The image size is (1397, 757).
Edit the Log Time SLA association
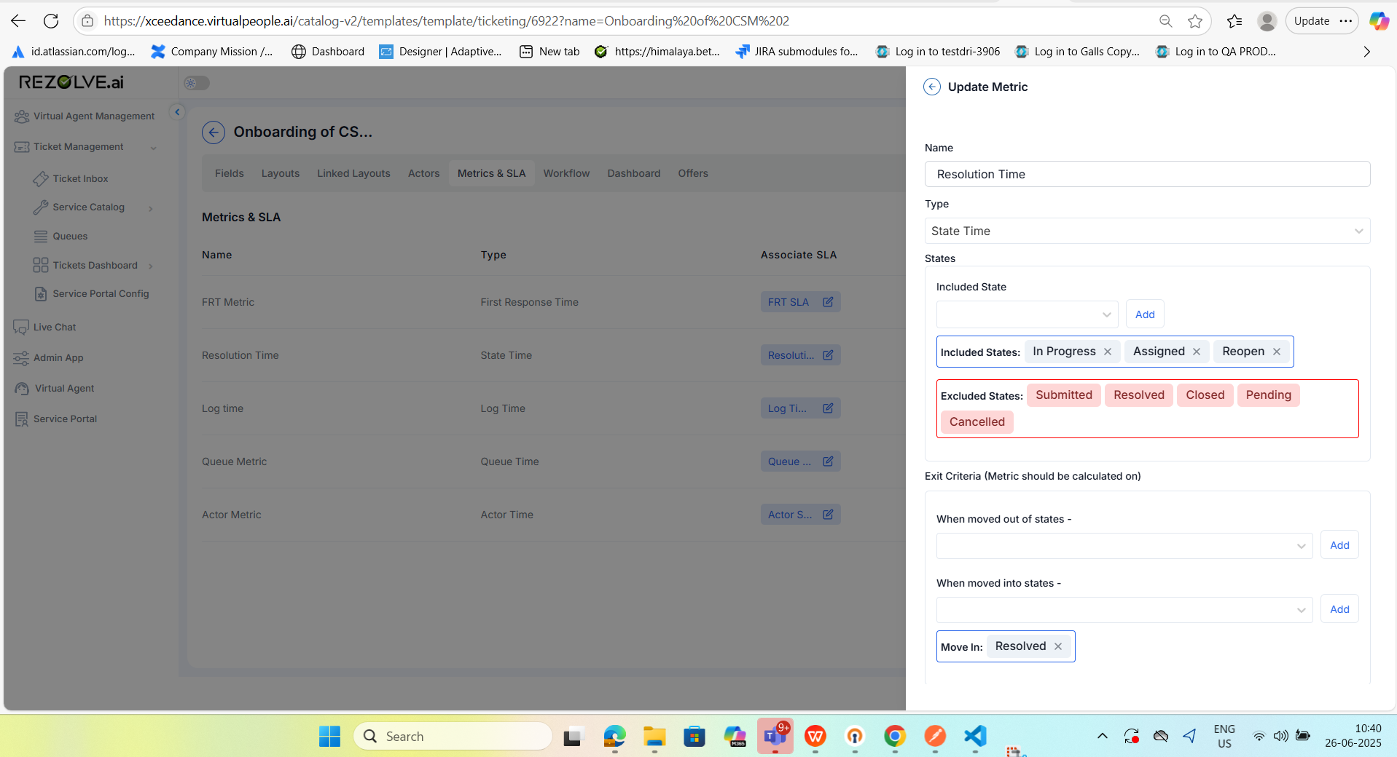(828, 408)
